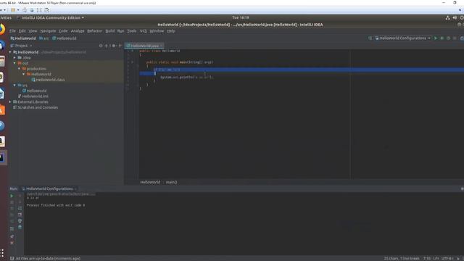This screenshot has height=261, width=464.
Task: Open the Edit menu
Action: pos(22,30)
